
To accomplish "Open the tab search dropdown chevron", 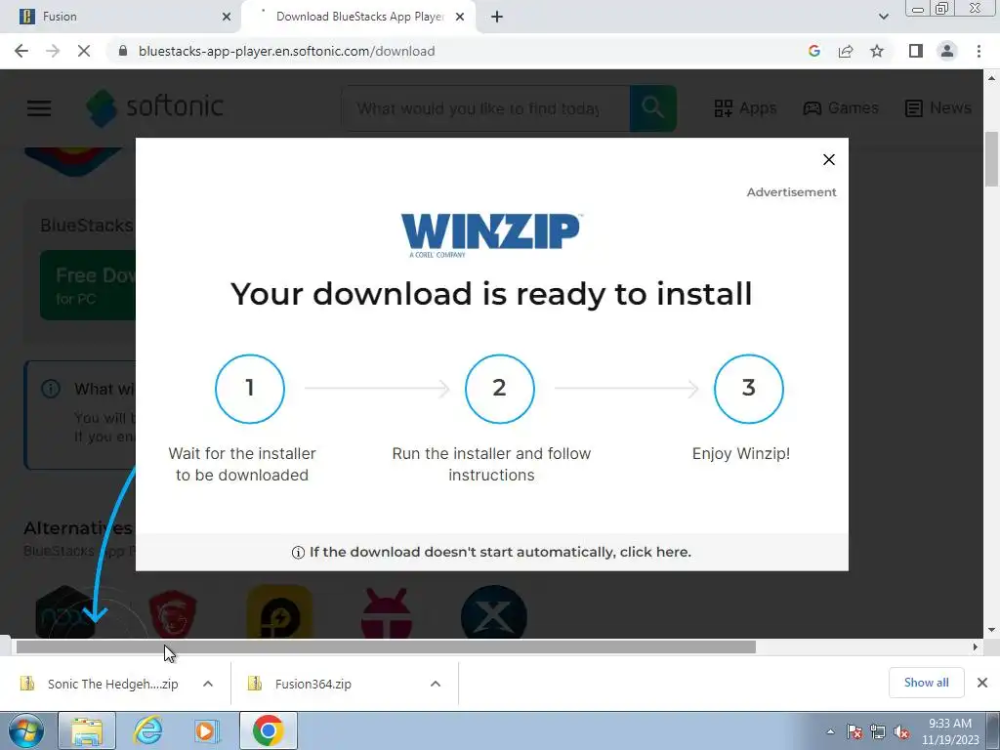I will click(883, 17).
